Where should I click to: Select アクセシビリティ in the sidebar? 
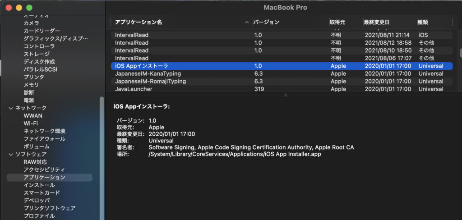point(44,170)
